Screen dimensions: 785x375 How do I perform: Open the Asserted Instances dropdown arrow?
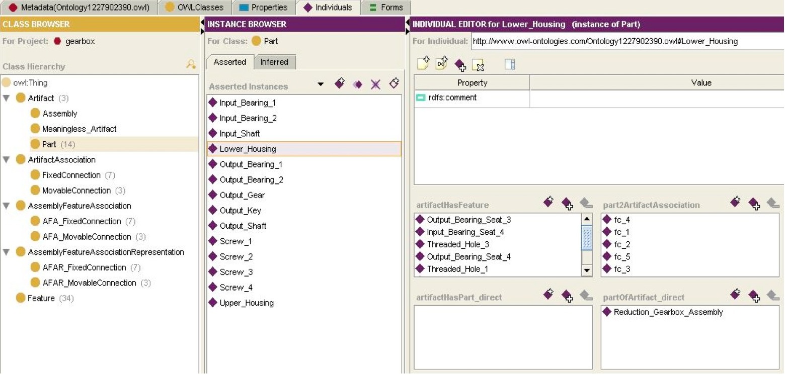[x=321, y=84]
